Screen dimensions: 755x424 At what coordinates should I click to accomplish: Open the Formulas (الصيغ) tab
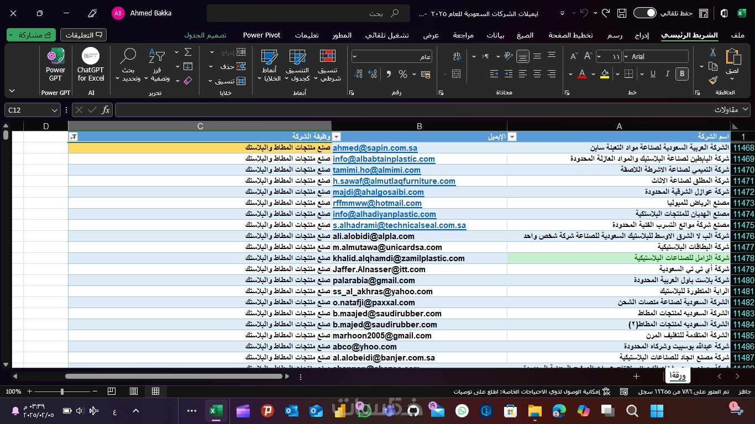point(525,35)
